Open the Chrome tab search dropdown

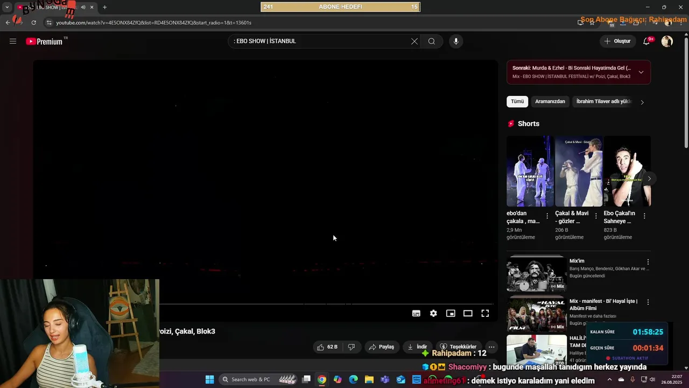(x=7, y=8)
